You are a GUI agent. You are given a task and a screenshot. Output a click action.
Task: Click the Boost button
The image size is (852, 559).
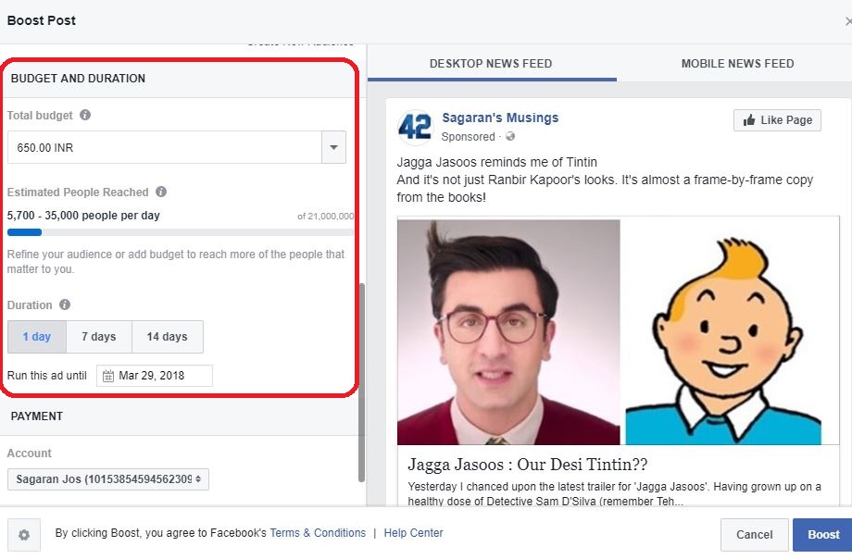pos(822,535)
